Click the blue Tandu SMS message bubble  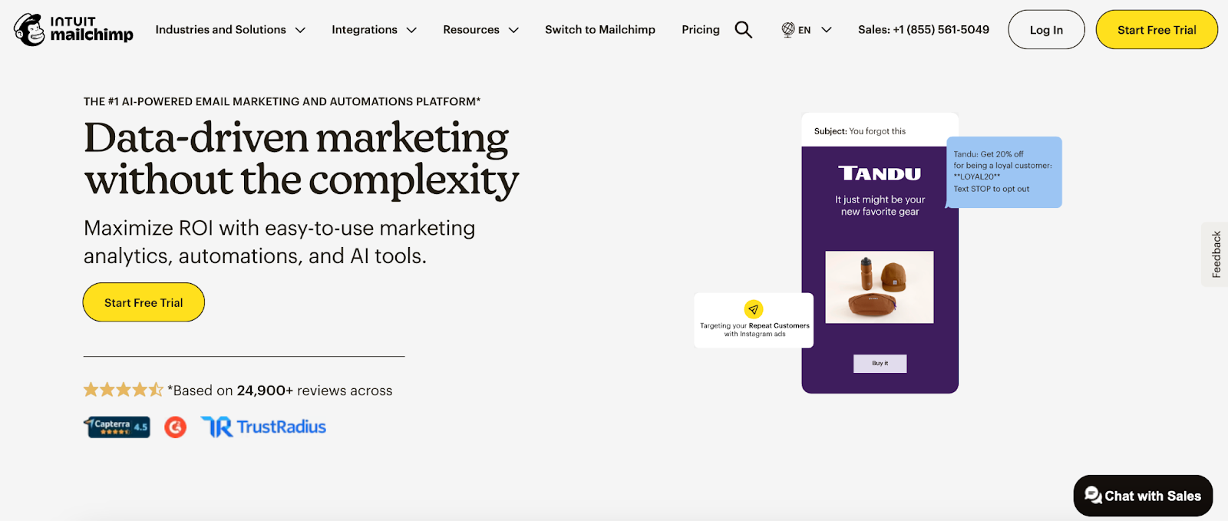[1004, 172]
